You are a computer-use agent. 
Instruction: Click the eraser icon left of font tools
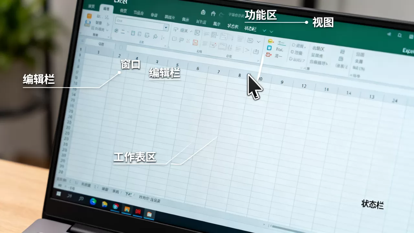point(116,30)
